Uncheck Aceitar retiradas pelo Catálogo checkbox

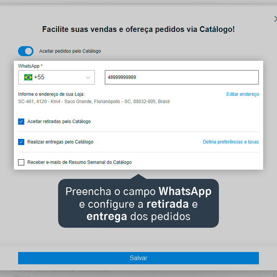(x=21, y=122)
